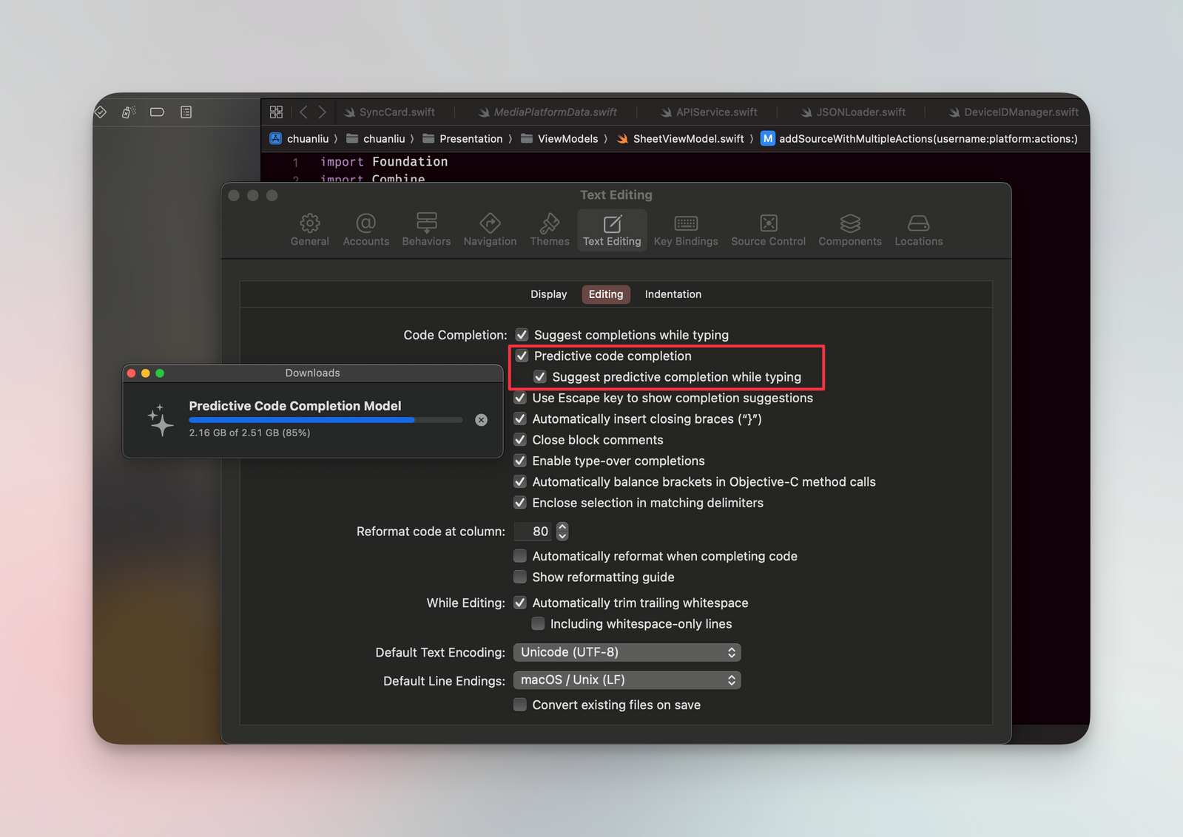Switch to Behaviors settings
Image resolution: width=1183 pixels, height=837 pixels.
(x=426, y=230)
